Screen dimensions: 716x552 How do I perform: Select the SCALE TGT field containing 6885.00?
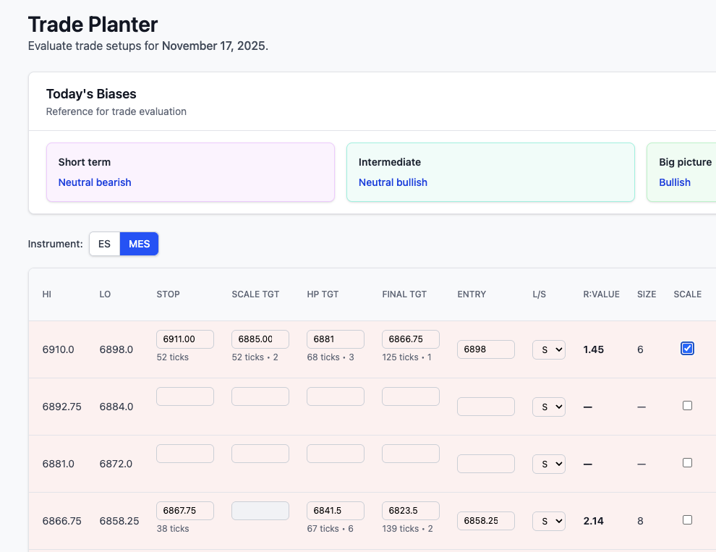click(x=260, y=339)
